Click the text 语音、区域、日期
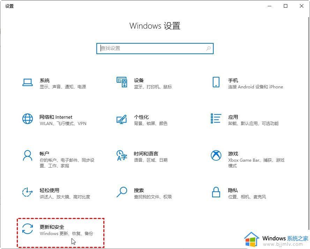The image size is (310, 249). click(x=151, y=160)
